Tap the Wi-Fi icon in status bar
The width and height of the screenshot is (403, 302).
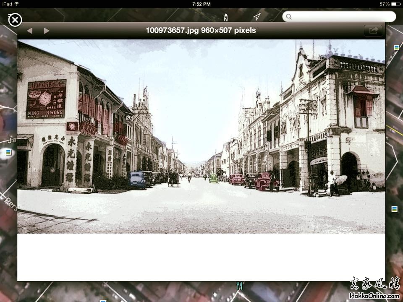(x=17, y=4)
